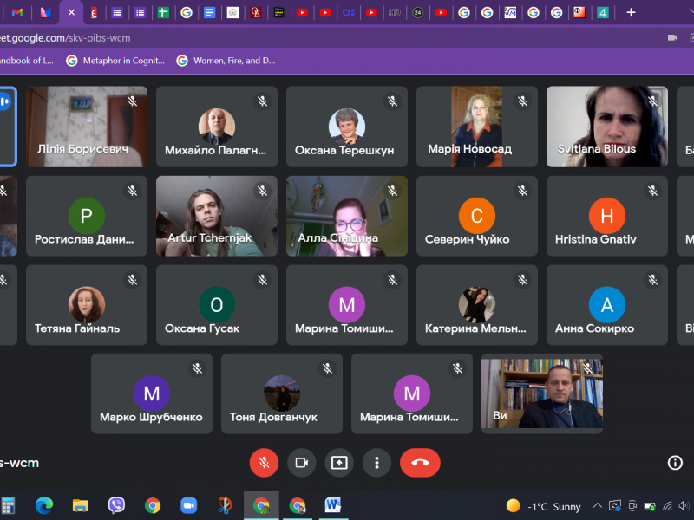
Task: Switch to the Gmail tab
Action: [x=17, y=12]
